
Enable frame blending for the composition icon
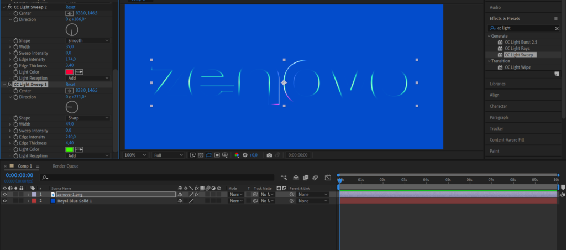click(x=306, y=178)
